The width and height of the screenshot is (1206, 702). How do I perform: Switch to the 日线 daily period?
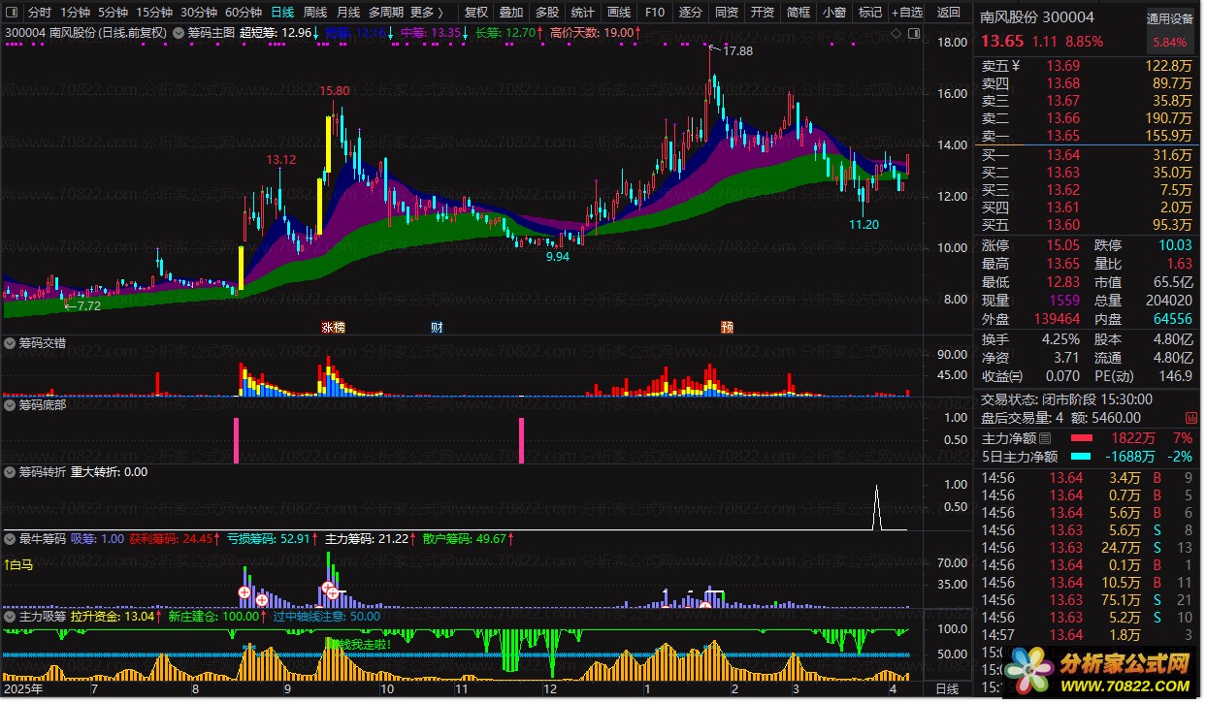282,13
